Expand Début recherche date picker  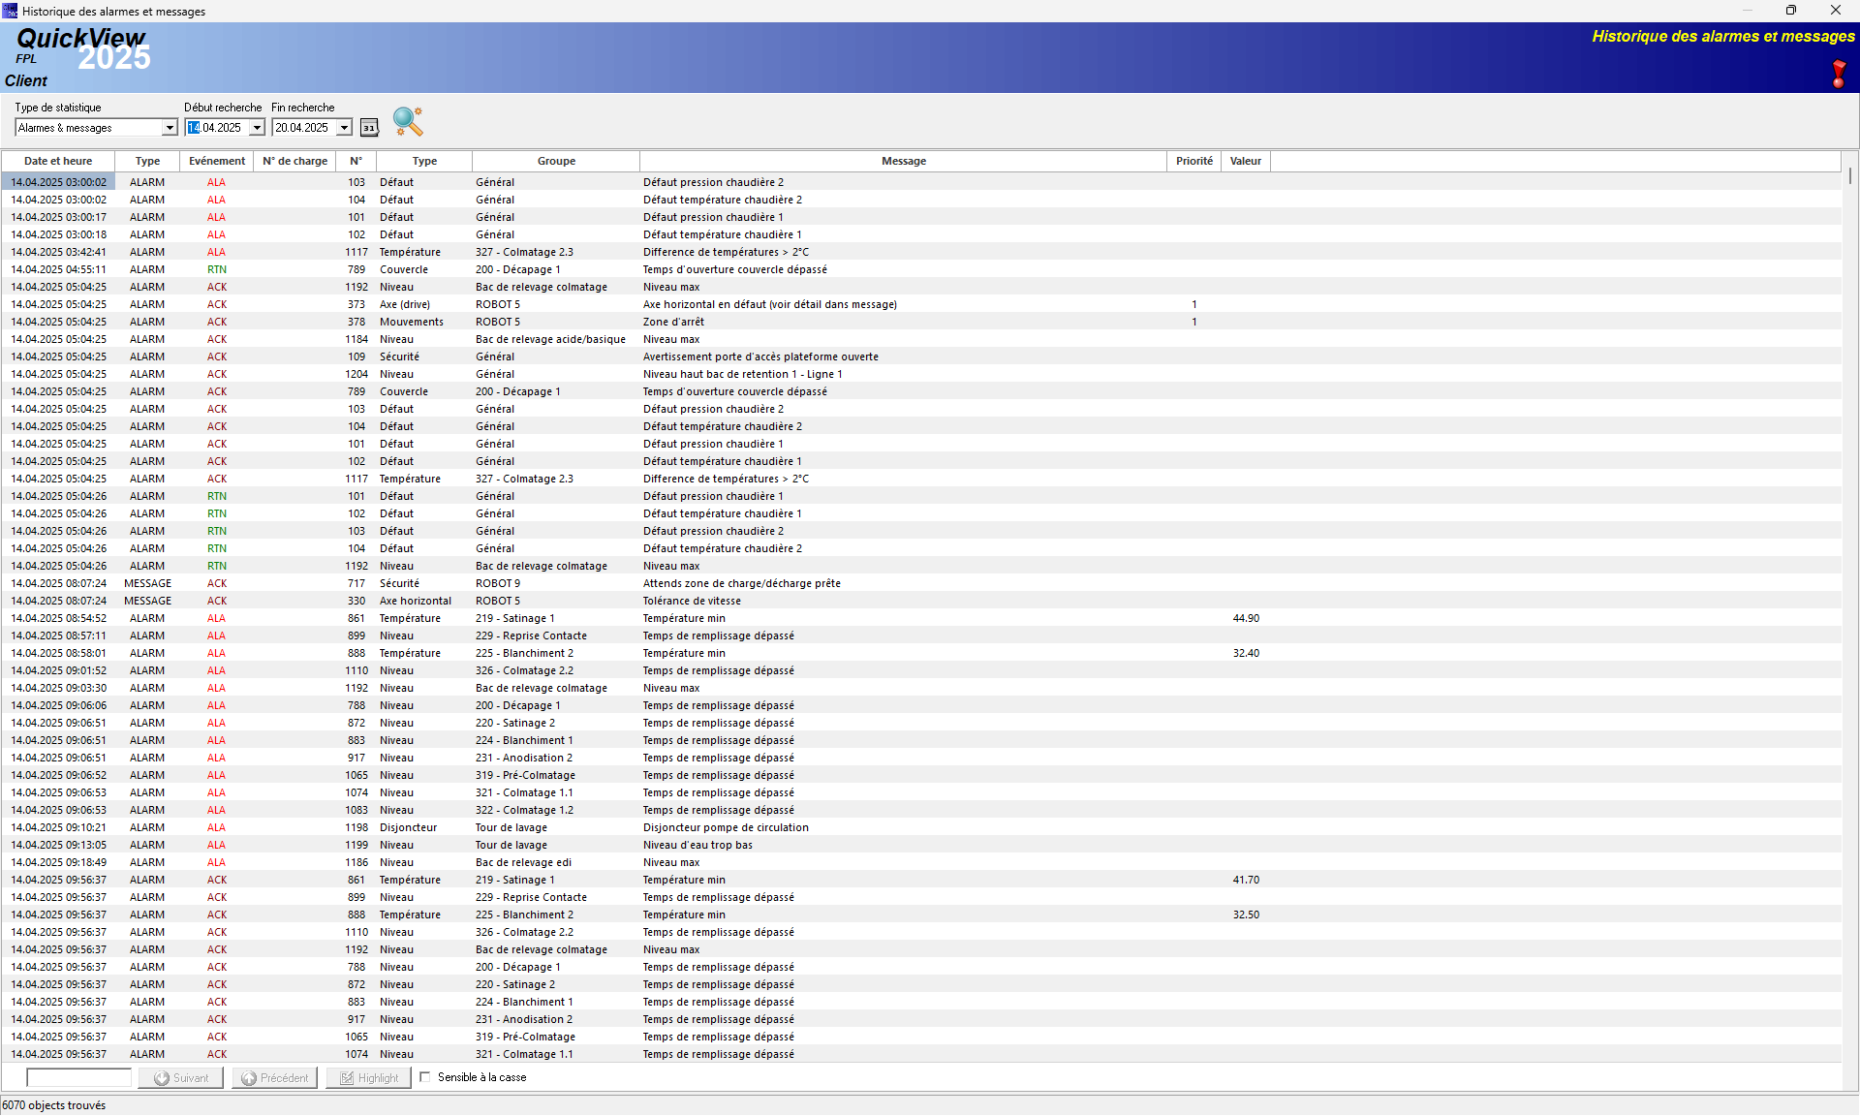coord(257,128)
